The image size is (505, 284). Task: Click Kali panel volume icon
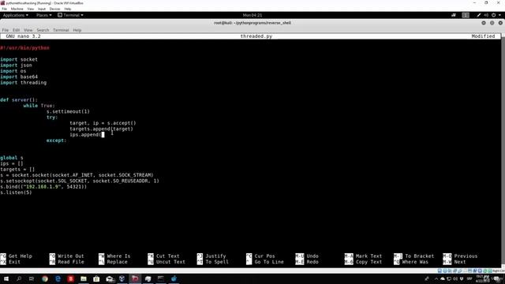(486, 15)
